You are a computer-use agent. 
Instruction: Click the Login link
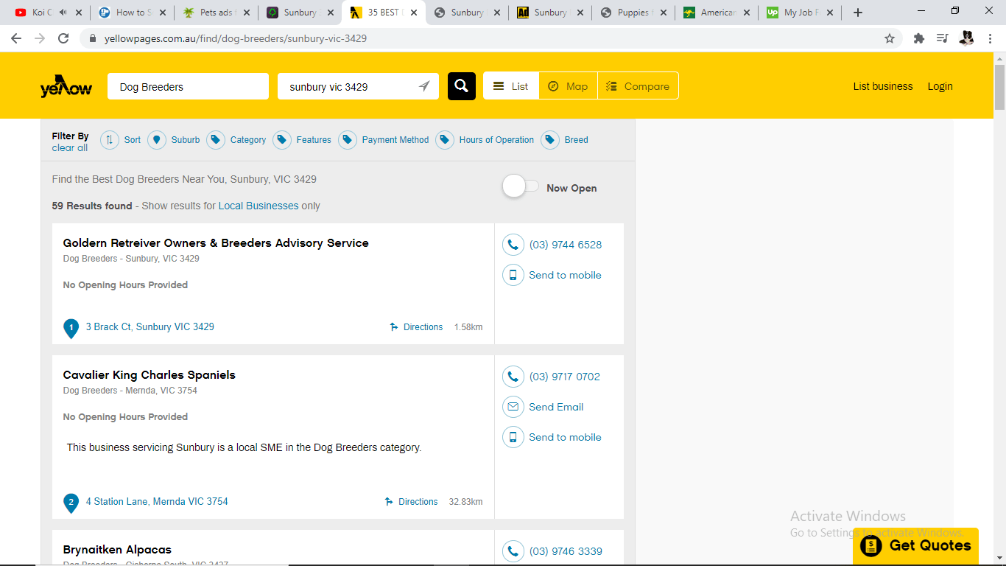tap(940, 86)
